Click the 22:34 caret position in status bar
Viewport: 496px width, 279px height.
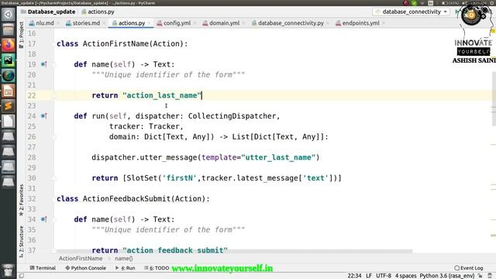pos(354,276)
